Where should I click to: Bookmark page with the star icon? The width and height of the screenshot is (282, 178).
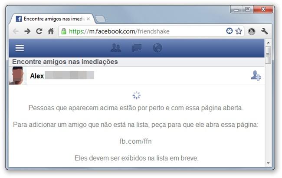coord(239,31)
